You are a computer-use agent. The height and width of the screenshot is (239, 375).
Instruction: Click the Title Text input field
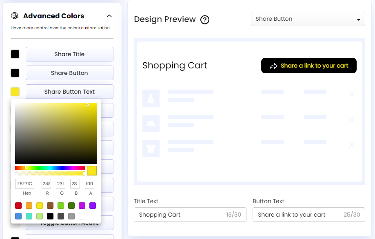[190, 215]
